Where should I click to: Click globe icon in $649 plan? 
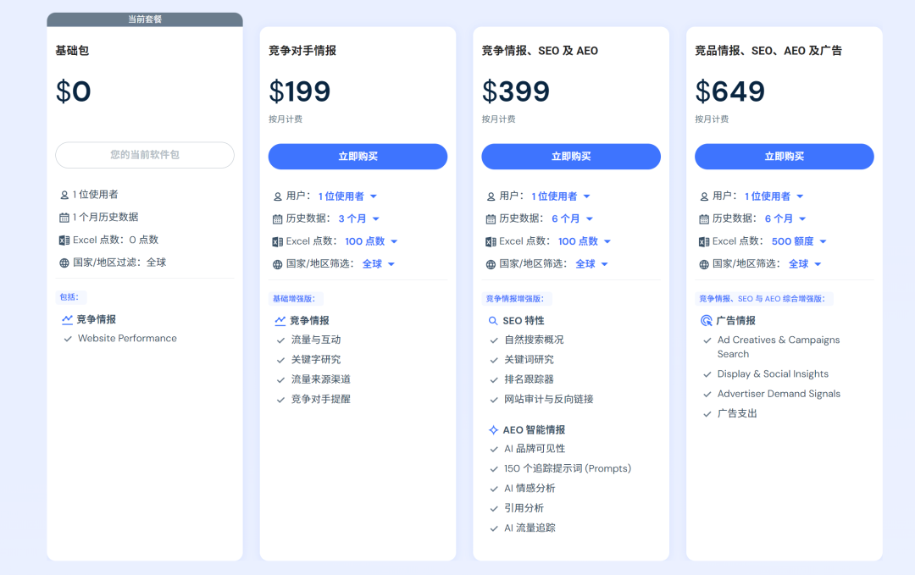pyautogui.click(x=704, y=265)
